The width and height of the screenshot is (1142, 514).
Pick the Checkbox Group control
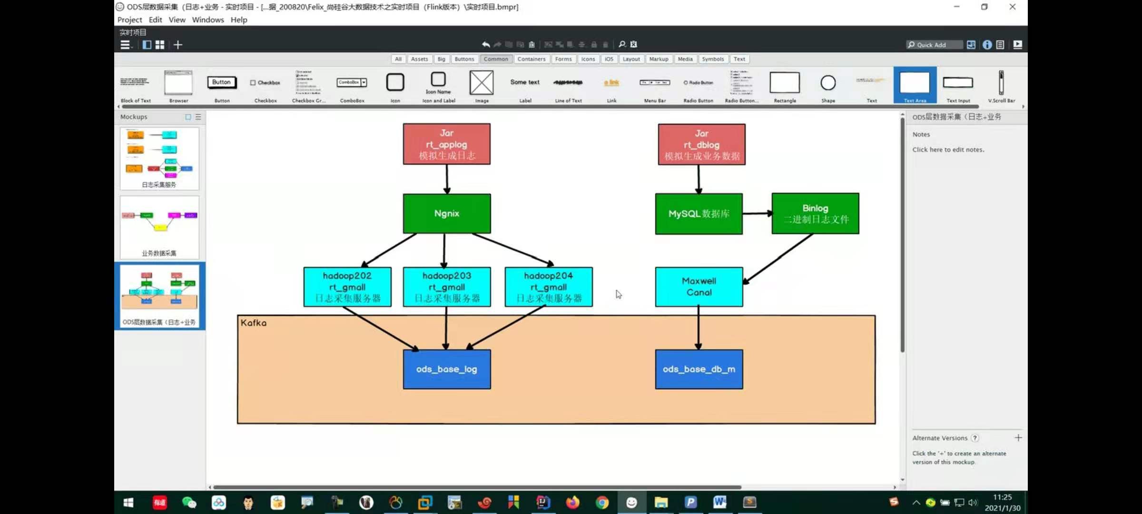point(309,86)
